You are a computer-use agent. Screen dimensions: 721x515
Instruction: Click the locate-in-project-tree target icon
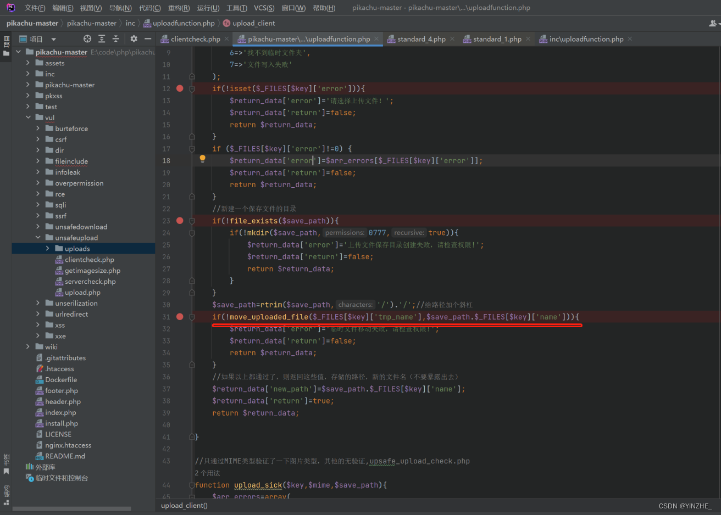click(x=87, y=39)
